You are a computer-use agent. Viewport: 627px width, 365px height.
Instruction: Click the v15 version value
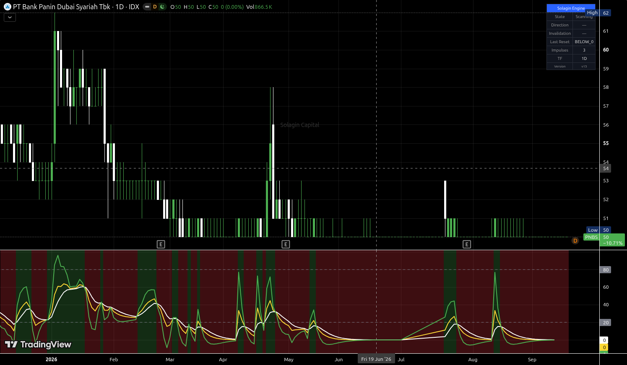[x=584, y=67]
